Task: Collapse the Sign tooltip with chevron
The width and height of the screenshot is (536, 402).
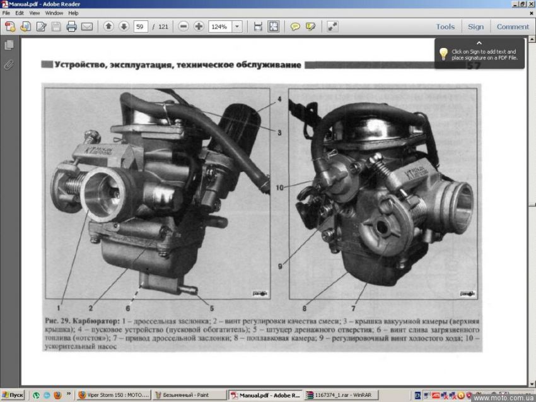Action: (x=479, y=43)
